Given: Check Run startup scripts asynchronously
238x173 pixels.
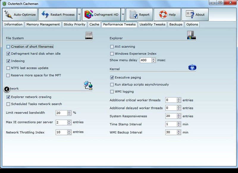Looking at the screenshot, I should pos(112,85).
